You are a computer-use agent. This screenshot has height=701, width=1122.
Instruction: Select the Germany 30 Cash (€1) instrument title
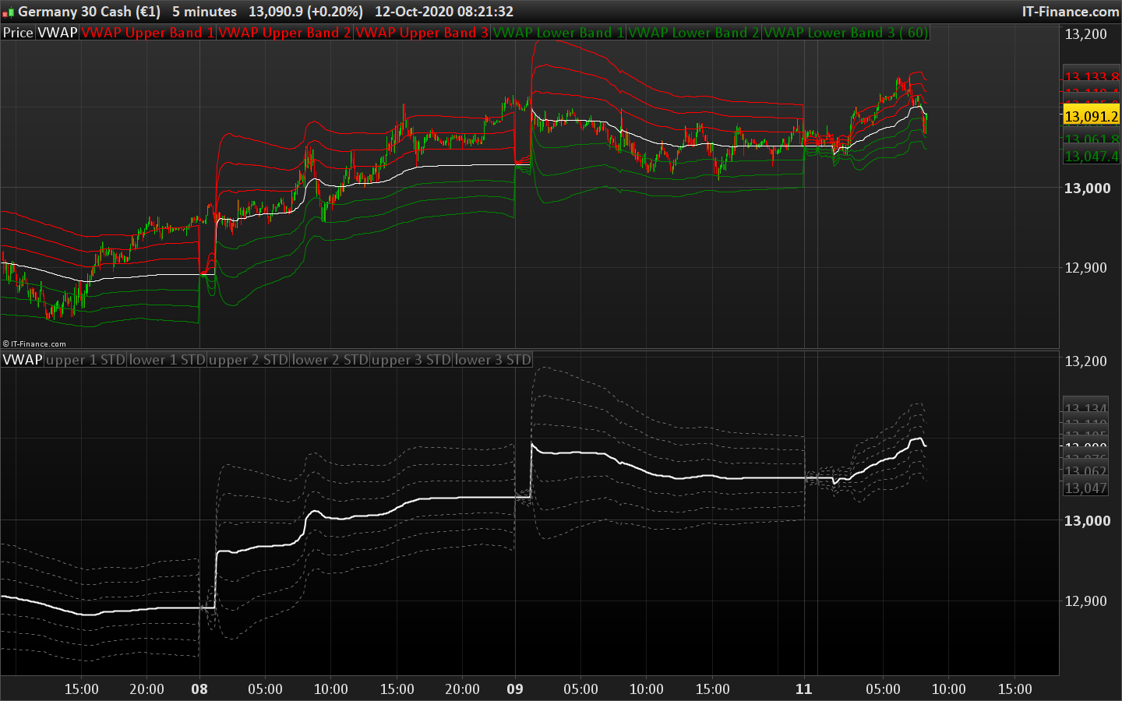click(89, 12)
